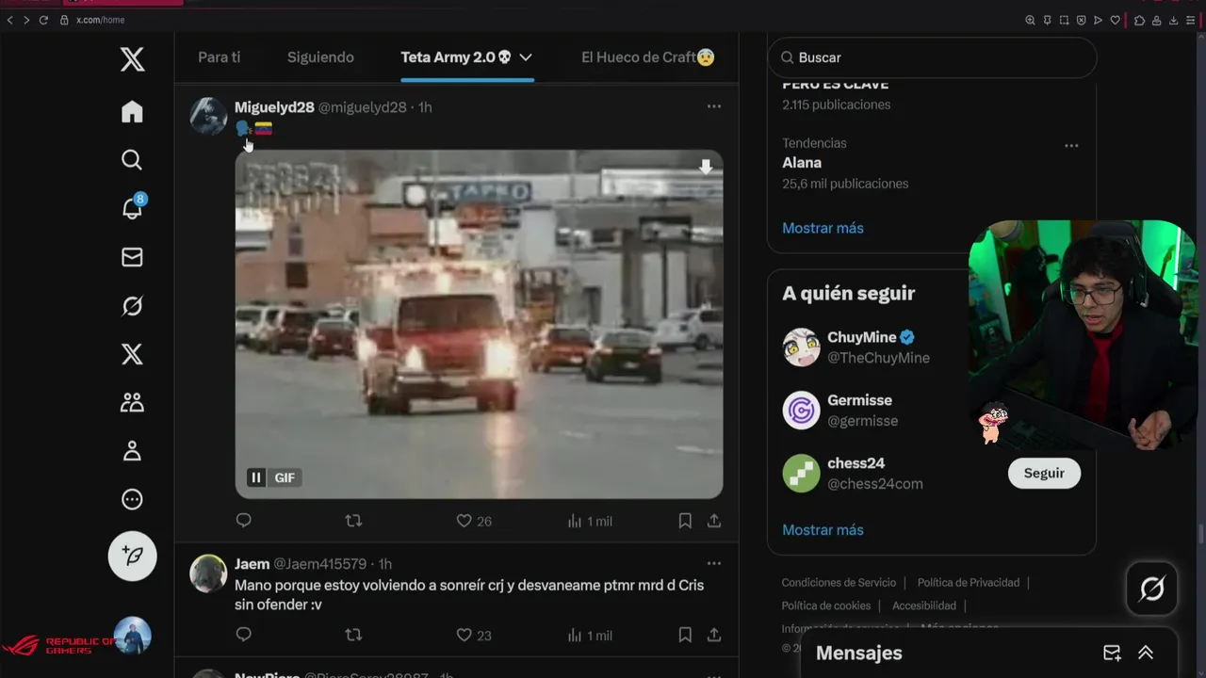Expand the Teta Army 2.0 tab dropdown
Image resolution: width=1206 pixels, height=678 pixels.
(526, 57)
